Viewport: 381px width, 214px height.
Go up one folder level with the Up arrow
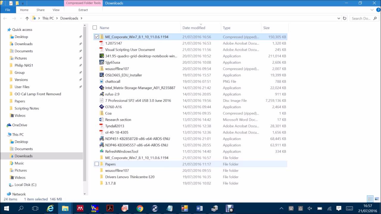27,18
